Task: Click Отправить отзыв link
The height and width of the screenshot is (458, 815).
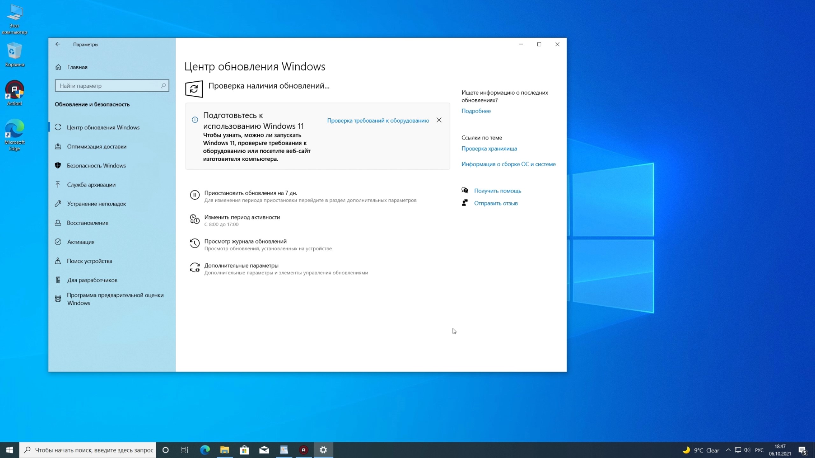Action: (x=496, y=203)
